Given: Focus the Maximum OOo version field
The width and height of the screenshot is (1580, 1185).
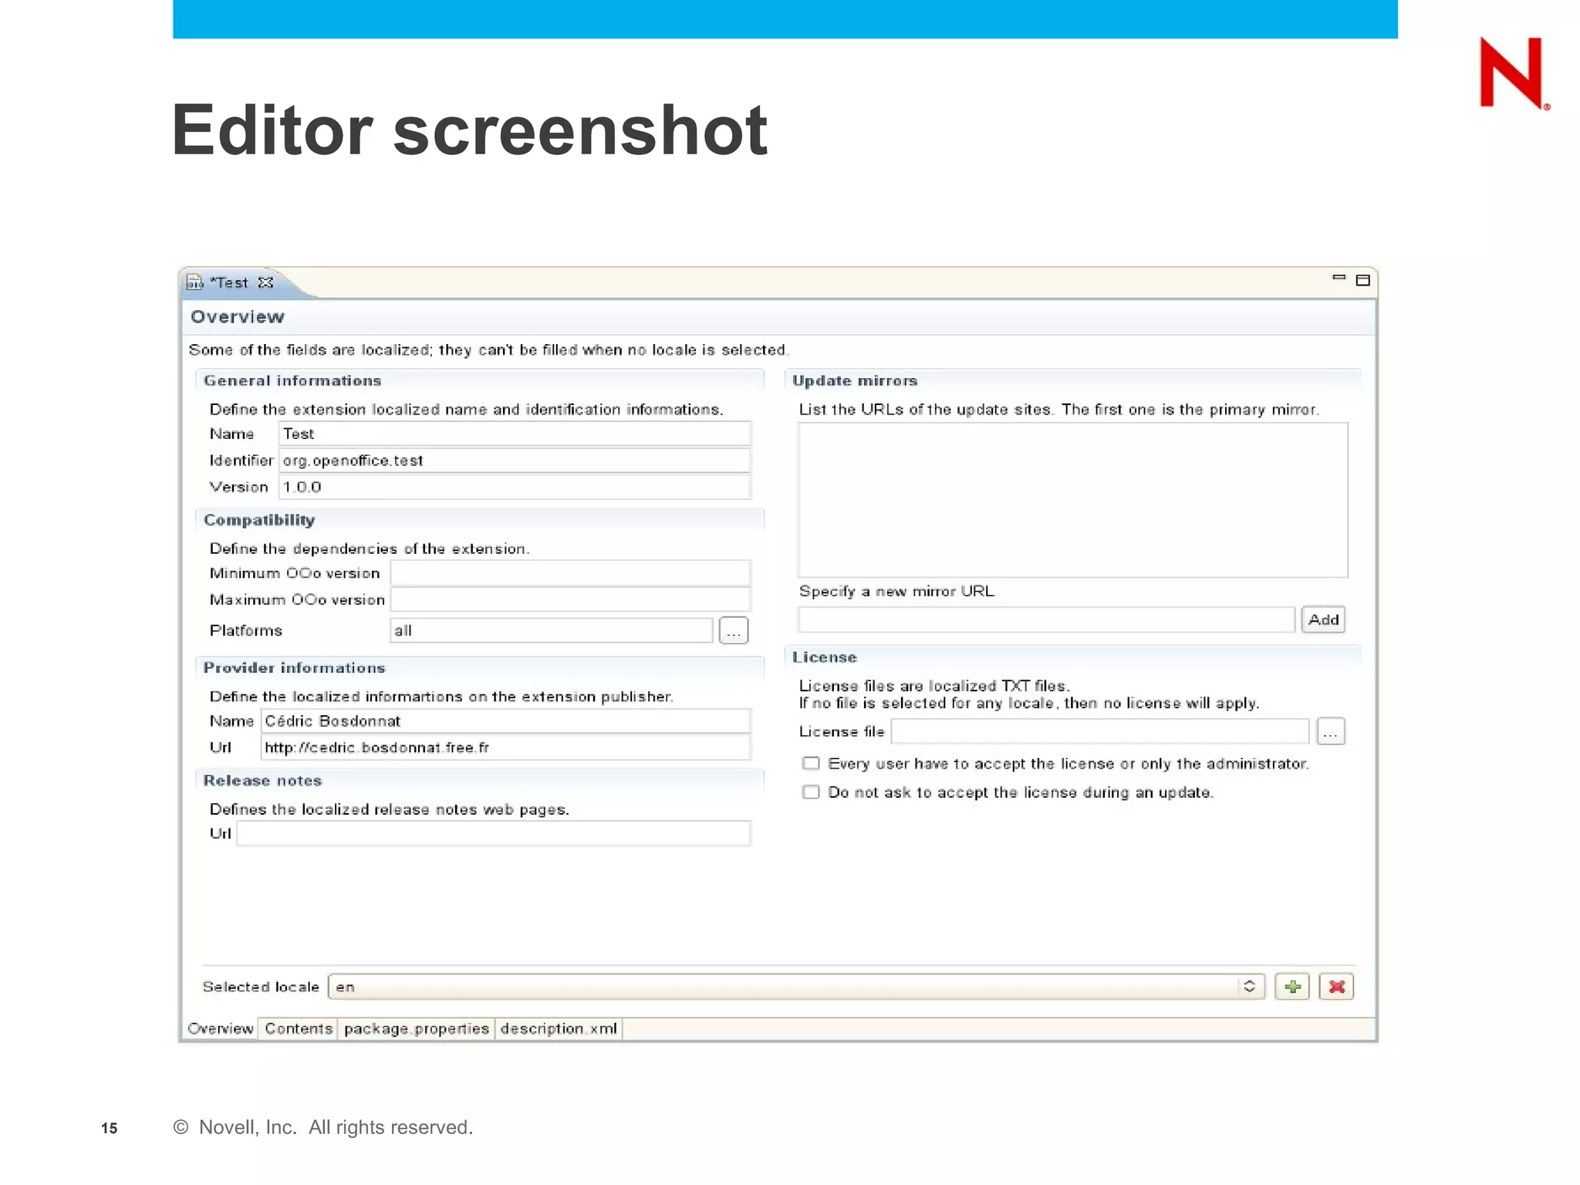Looking at the screenshot, I should point(570,599).
